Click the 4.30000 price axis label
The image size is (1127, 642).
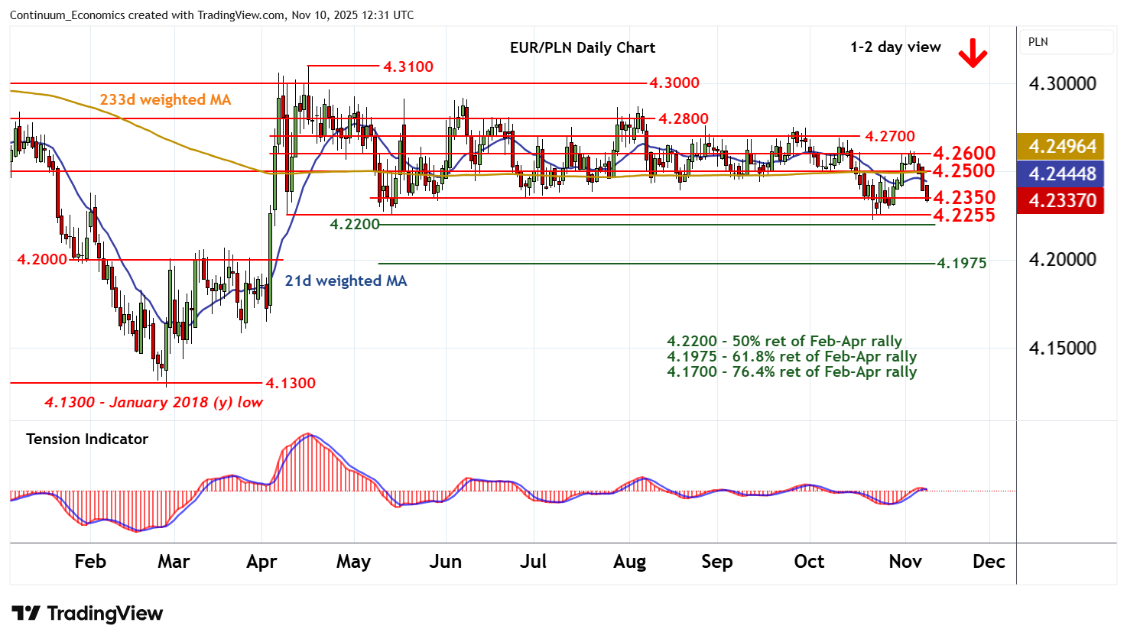click(1062, 84)
